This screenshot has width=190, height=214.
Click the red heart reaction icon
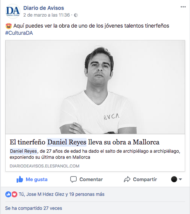(14, 194)
